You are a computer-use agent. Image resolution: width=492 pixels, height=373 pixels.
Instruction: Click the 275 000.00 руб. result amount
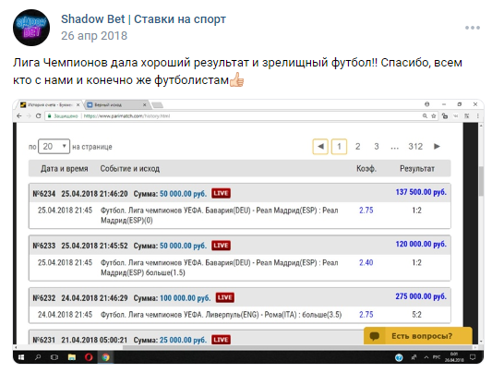[421, 296]
